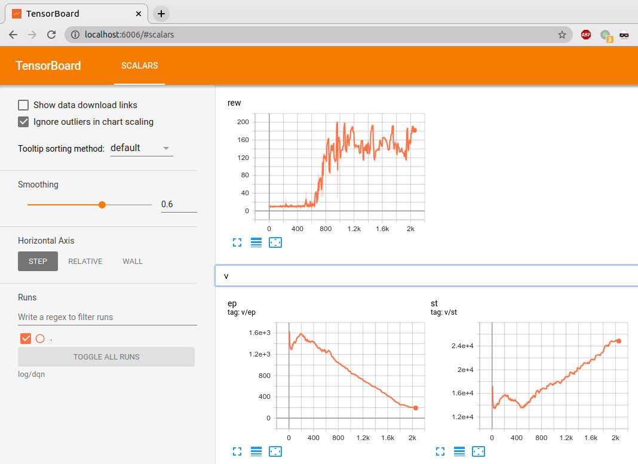Fit domain to data on st chart
638x464 pixels.
478,451
